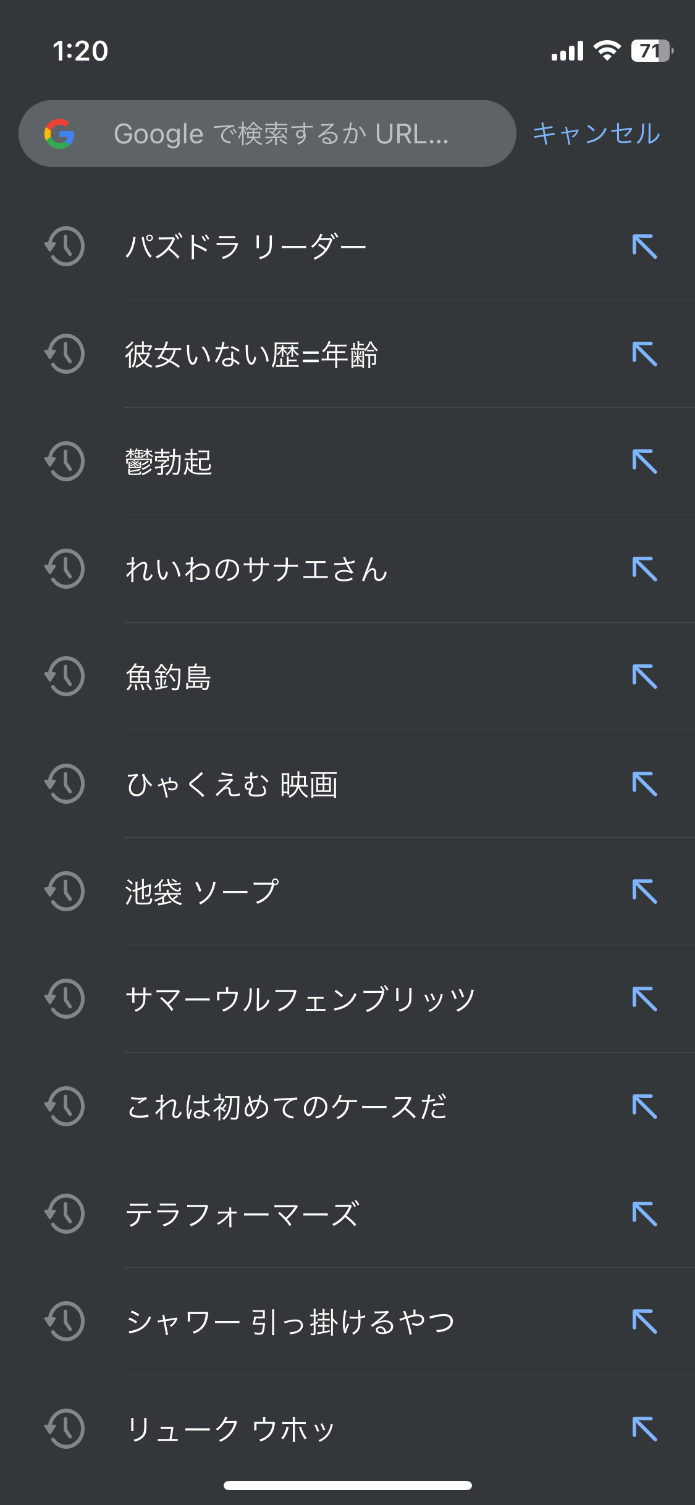Tap arrow icon beside リューク ウホッ

pos(644,1429)
